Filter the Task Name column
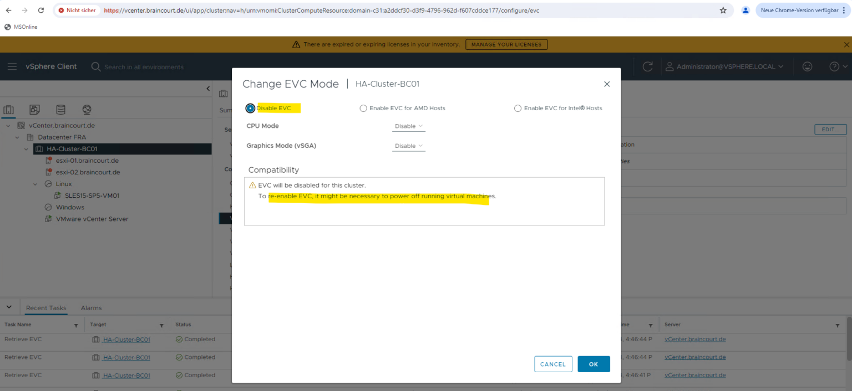The width and height of the screenshot is (852, 391). 77,325
